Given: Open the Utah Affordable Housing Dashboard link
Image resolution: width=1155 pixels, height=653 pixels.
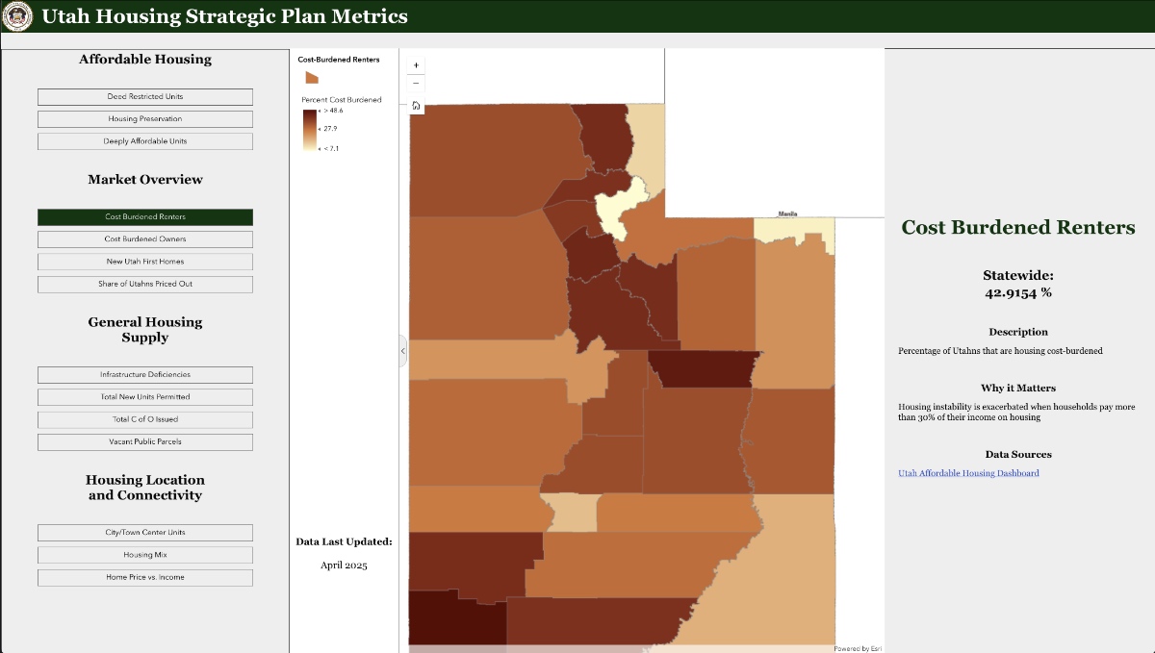Looking at the screenshot, I should tap(967, 472).
